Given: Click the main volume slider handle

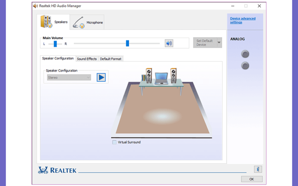Looking at the screenshot, I should pos(127,43).
